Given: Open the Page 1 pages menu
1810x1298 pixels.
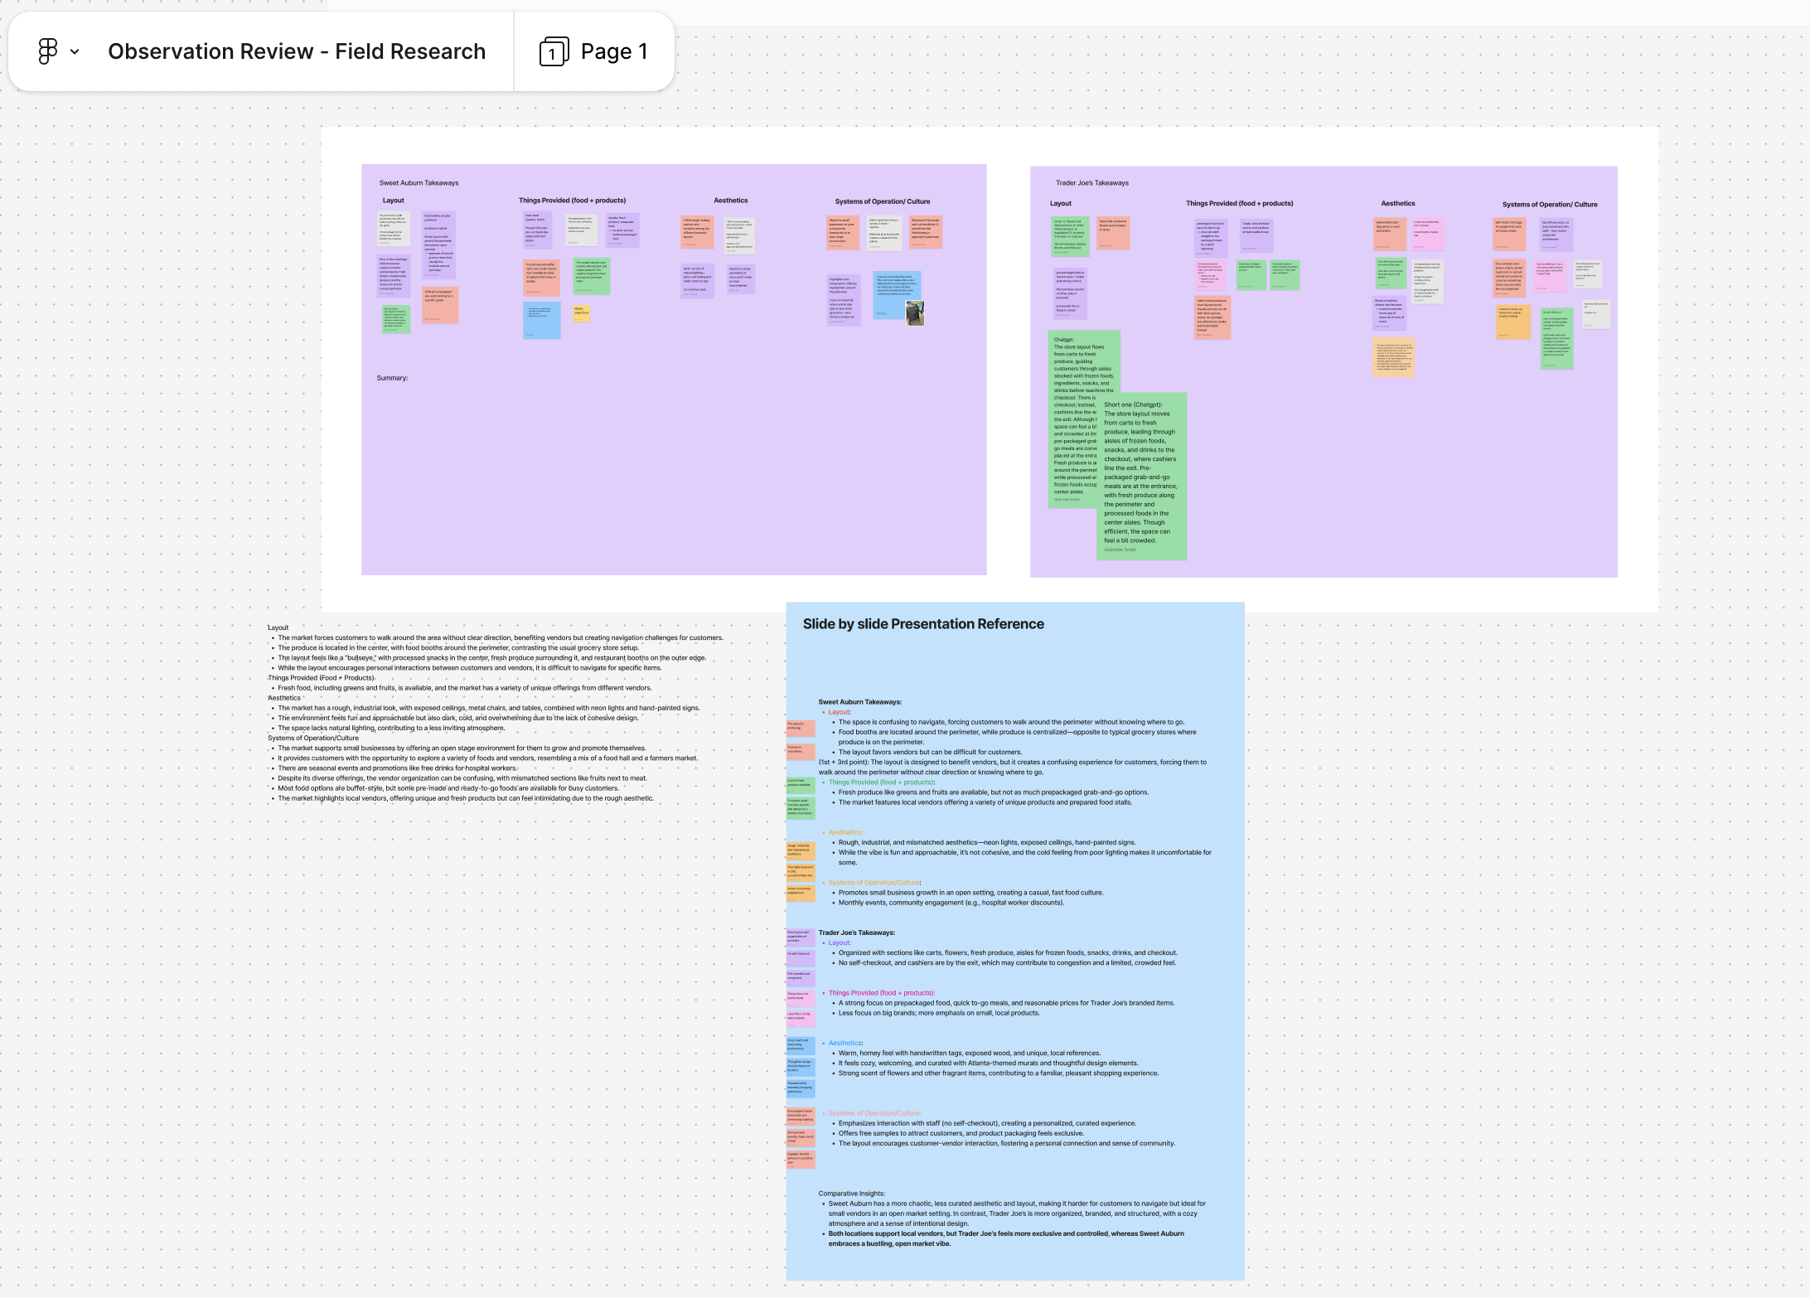Looking at the screenshot, I should pos(613,51).
